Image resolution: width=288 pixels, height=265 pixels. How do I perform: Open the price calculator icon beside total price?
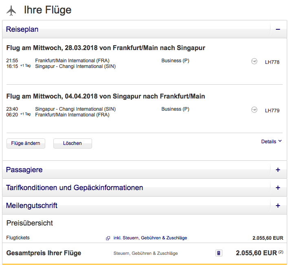pos(219,253)
